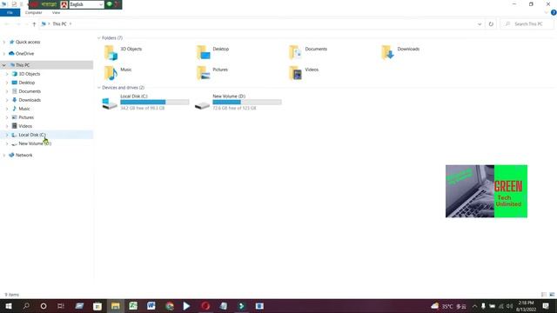Viewport: 557px width, 313px height.
Task: Select Quick access in the sidebar
Action: [x=28, y=43]
